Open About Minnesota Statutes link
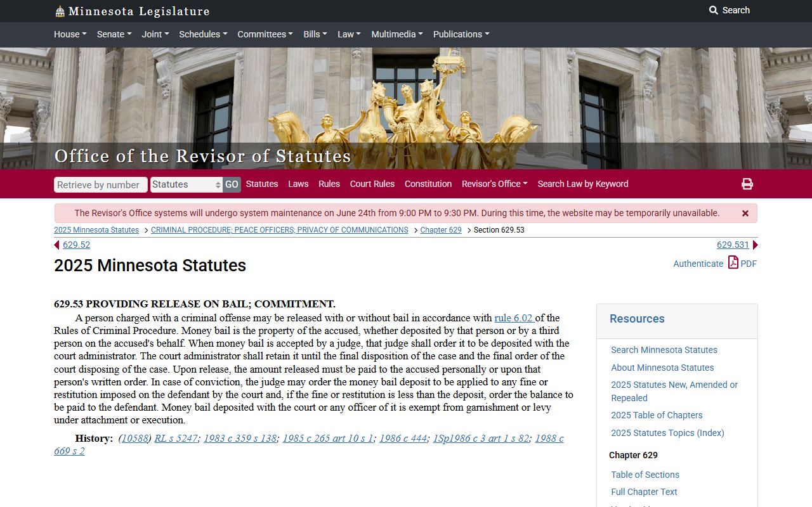 (x=662, y=368)
